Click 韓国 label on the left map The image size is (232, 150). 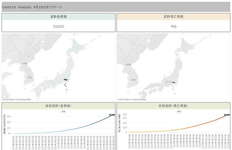30,78
